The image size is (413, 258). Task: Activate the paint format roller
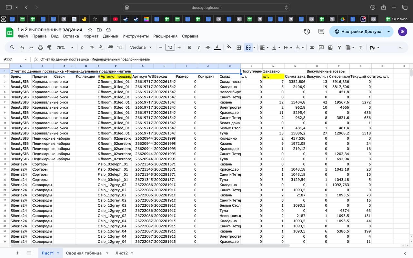pos(49,47)
